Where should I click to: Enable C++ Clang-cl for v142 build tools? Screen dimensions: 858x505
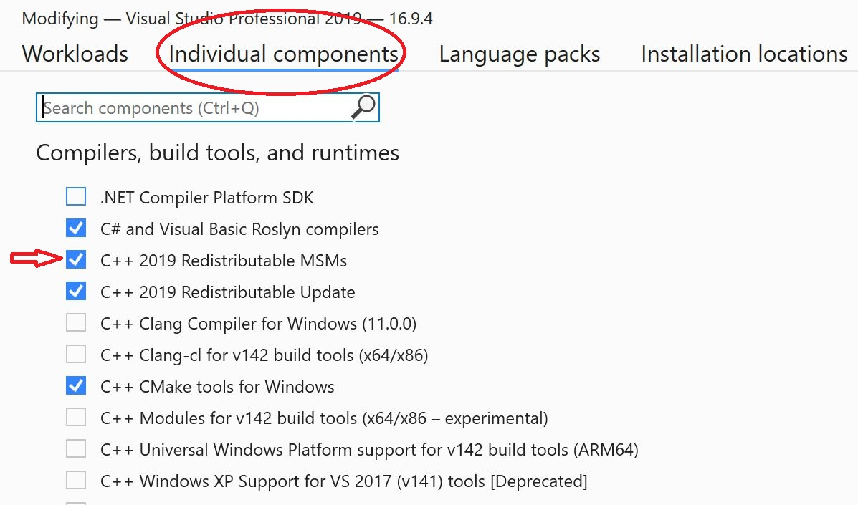tap(76, 355)
